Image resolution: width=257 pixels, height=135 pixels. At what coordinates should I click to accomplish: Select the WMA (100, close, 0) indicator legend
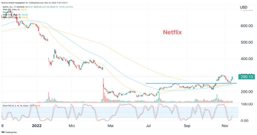click(12, 15)
